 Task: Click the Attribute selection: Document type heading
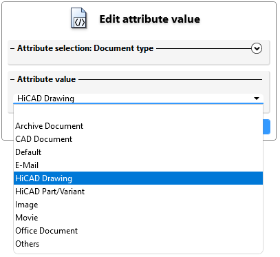point(85,48)
